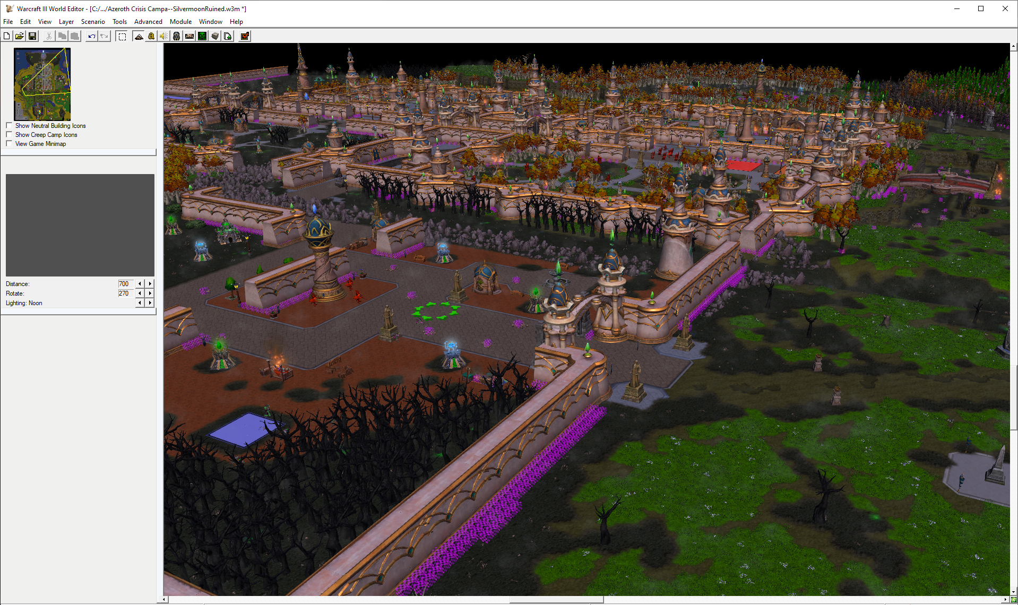1018x605 pixels.
Task: Open the Layer menu
Action: 66,22
